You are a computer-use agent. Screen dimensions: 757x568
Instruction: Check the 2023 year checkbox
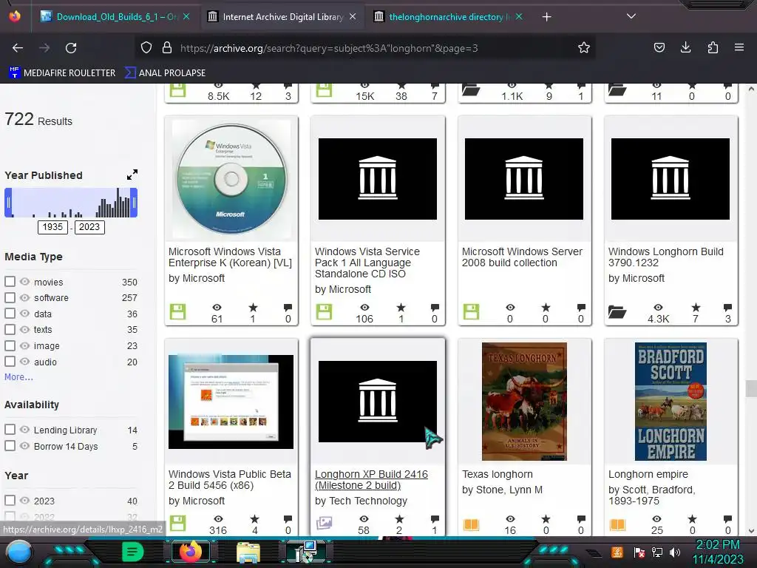pos(10,501)
